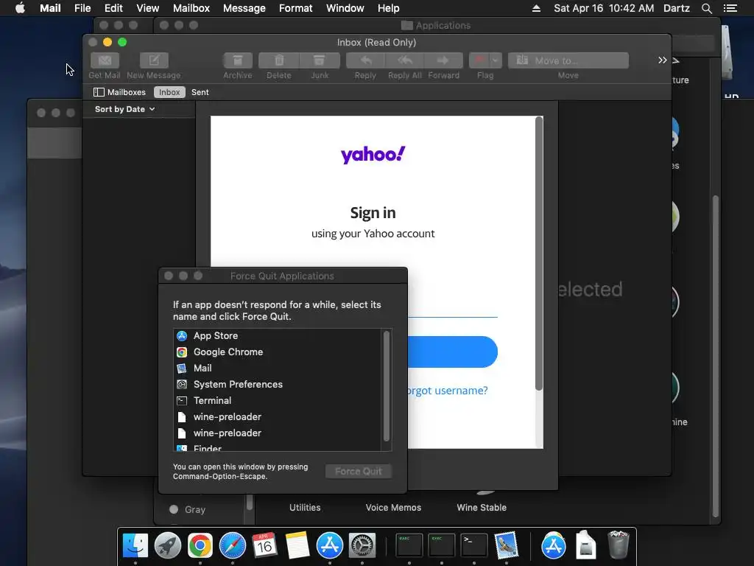Show more toolbar items with the double chevron
The height and width of the screenshot is (566, 754).
coord(662,60)
